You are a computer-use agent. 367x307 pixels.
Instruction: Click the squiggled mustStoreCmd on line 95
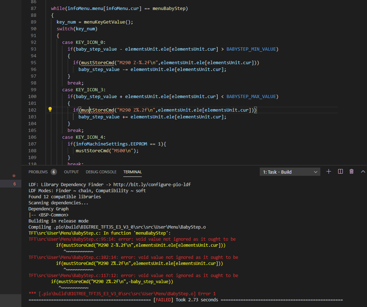click(x=98, y=63)
